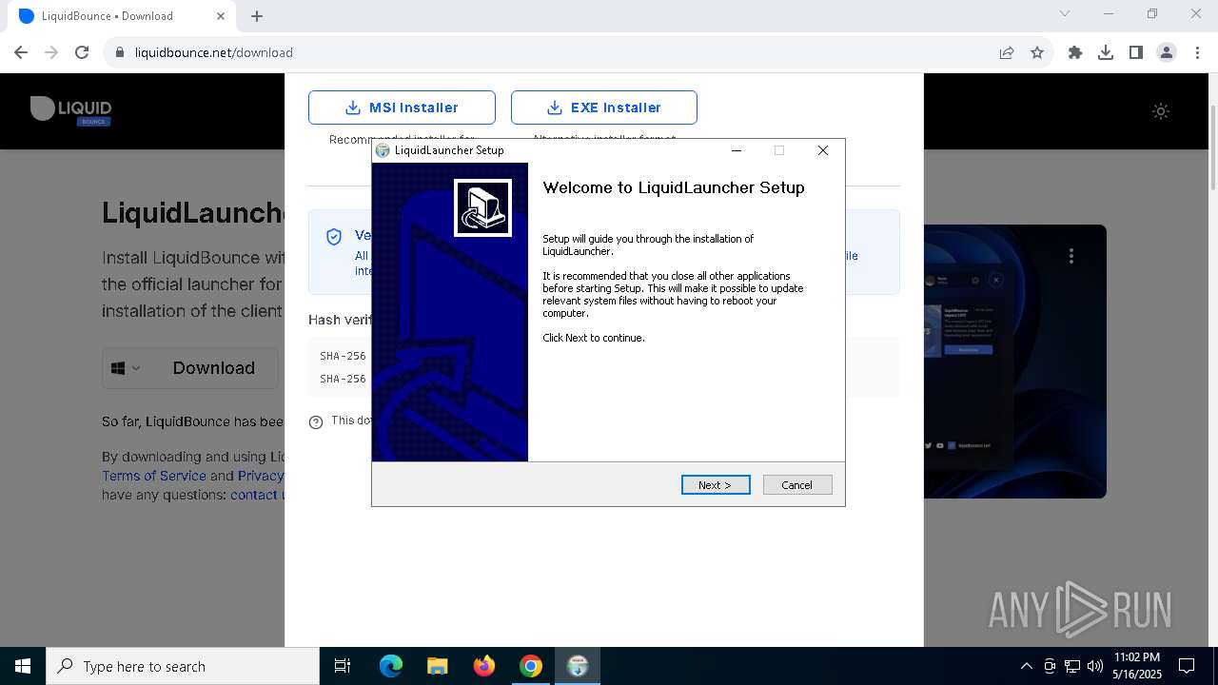
Task: Select LiquidLauncher installer taskbar icon
Action: [x=578, y=666]
